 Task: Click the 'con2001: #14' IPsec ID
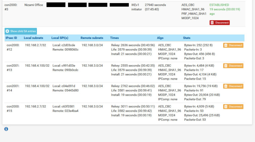(13, 88)
